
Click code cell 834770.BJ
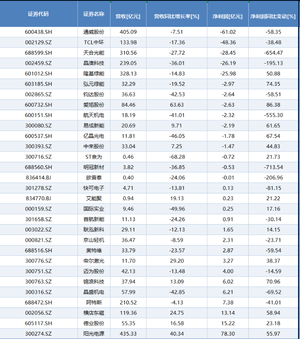click(x=38, y=199)
